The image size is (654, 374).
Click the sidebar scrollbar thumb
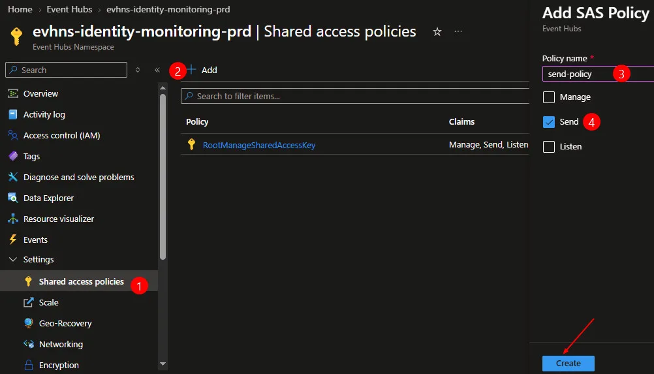(x=163, y=177)
